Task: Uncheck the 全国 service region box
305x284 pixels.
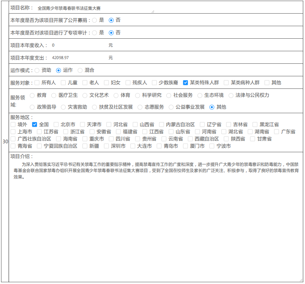Action: pyautogui.click(x=34, y=125)
